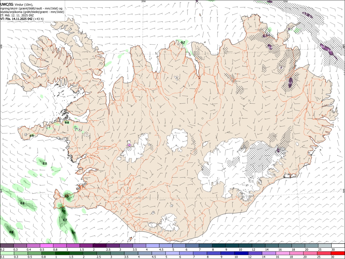
Task: Click the '20W' longitude label at the top edge
Action: click(143, 1)
